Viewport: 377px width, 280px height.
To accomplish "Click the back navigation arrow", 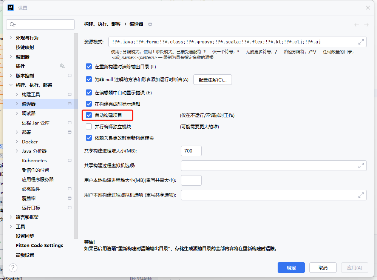I will (x=357, y=25).
